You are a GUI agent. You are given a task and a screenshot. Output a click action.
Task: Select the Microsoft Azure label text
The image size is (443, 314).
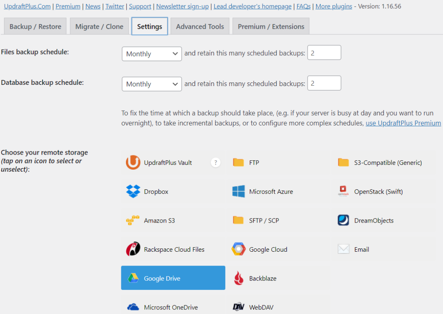coord(271,191)
